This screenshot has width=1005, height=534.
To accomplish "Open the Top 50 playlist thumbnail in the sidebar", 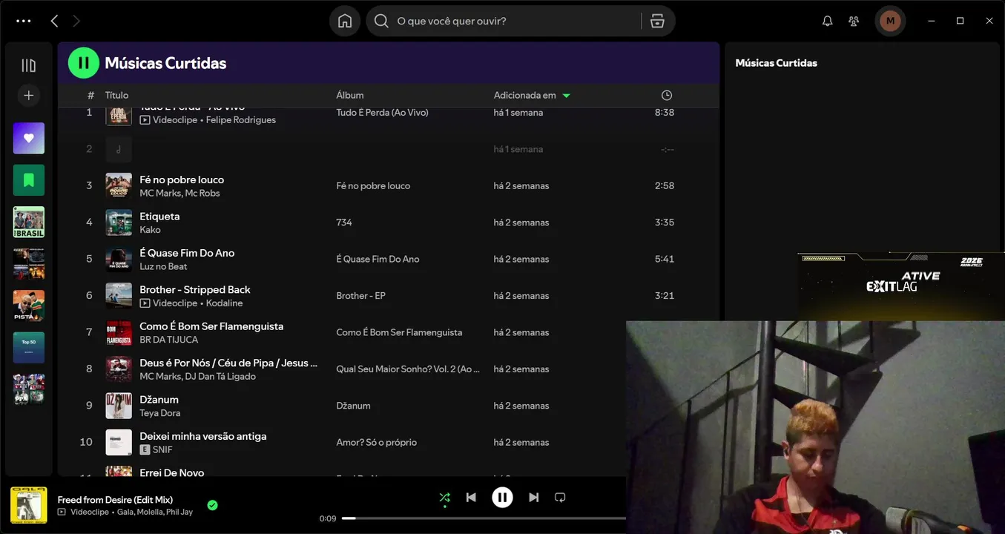I will click(28, 347).
